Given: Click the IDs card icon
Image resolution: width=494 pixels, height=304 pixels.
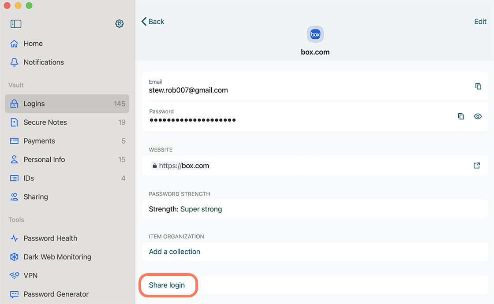Looking at the screenshot, I should (x=14, y=178).
